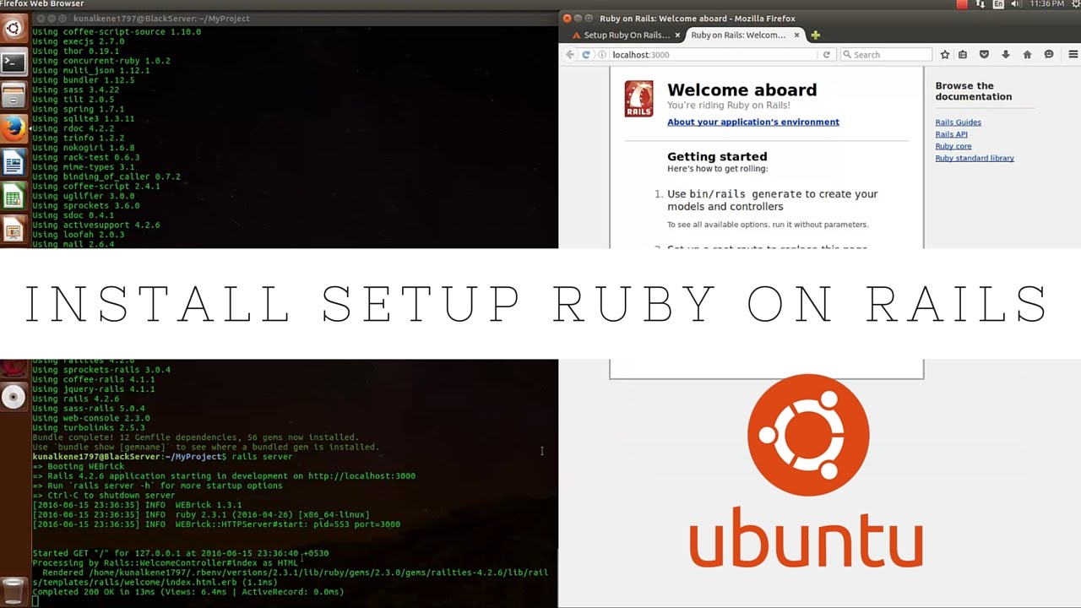Click the "Ctrl-C to shutdown server" terminal line
Viewport: 1081px width, 608px height.
tap(103, 496)
